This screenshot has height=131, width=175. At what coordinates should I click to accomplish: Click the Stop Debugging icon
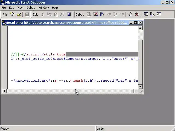(95, 14)
